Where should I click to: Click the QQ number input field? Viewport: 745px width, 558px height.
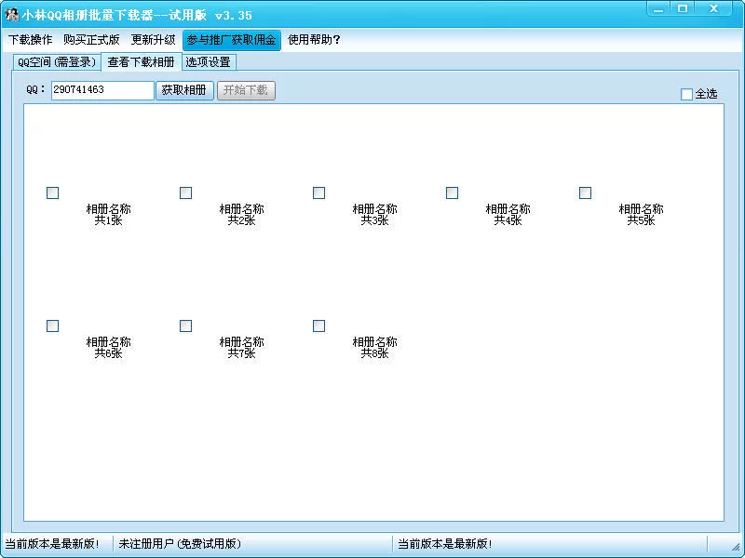102,90
